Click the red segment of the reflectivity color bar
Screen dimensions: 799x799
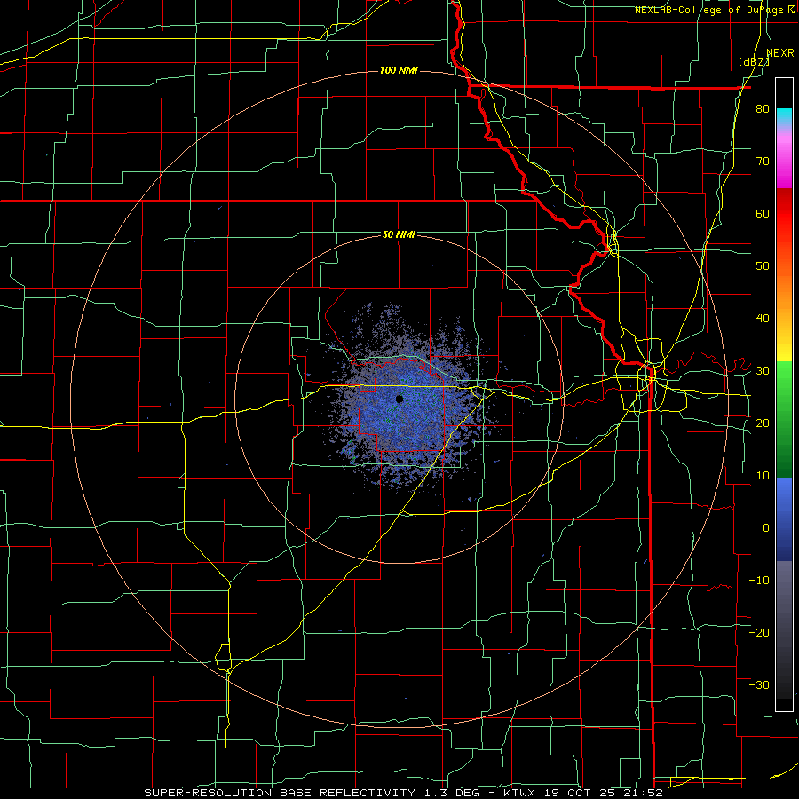(x=784, y=215)
